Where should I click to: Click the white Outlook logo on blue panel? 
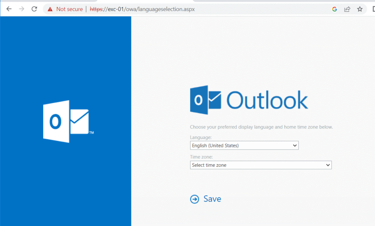tap(66, 121)
